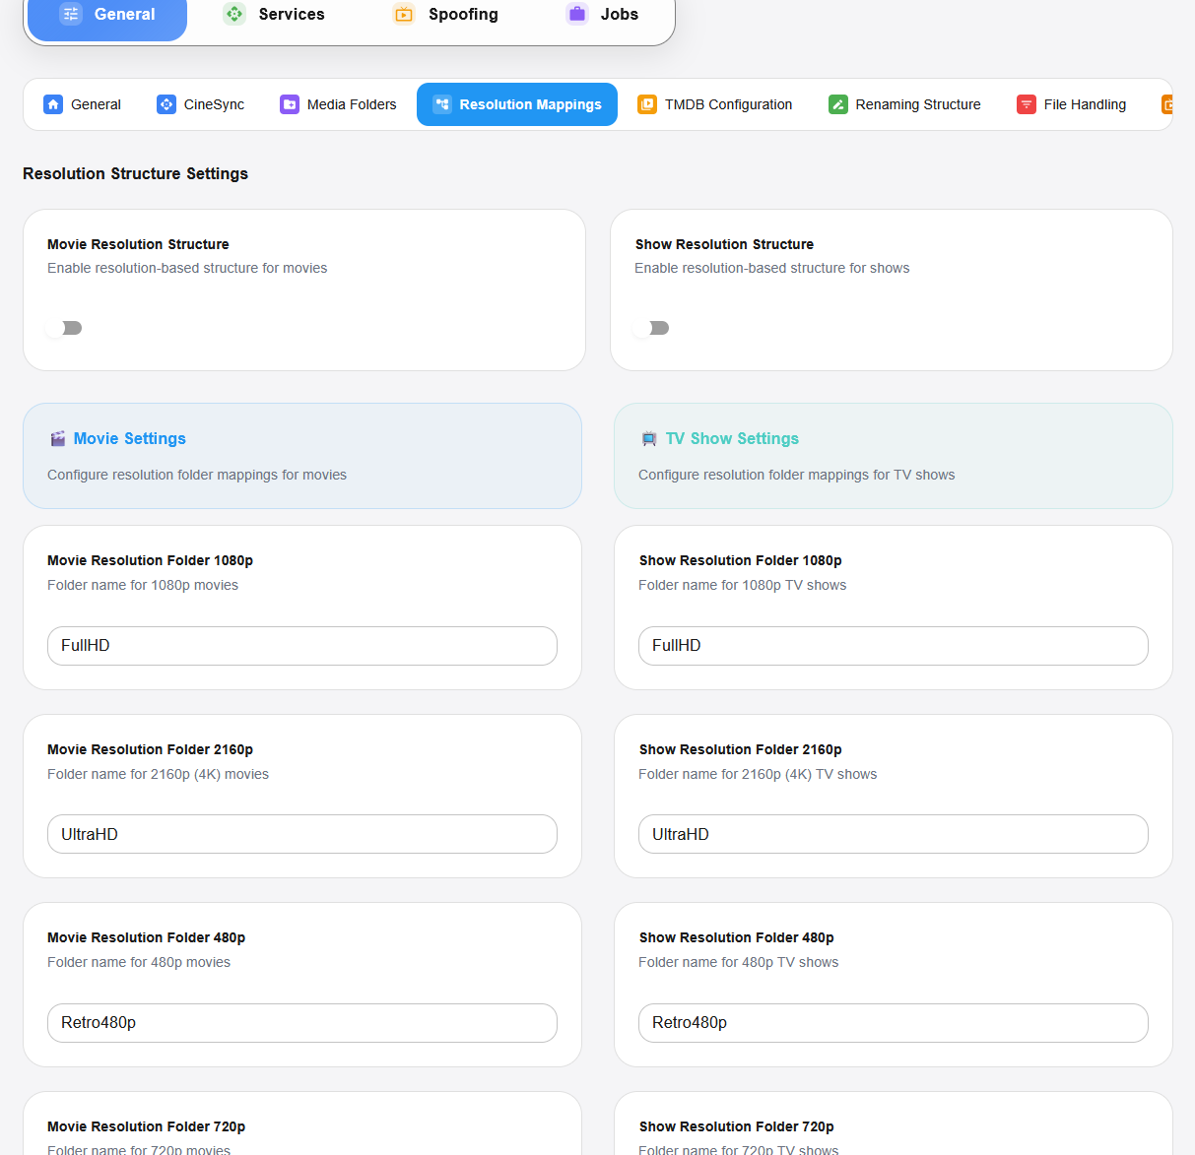1195x1155 pixels.
Task: Click the orange TMDB Configuration icon
Action: coord(647,104)
